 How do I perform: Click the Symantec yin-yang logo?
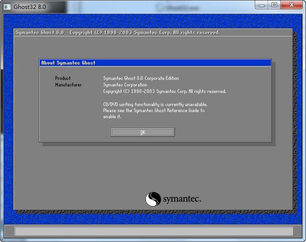click(x=153, y=199)
